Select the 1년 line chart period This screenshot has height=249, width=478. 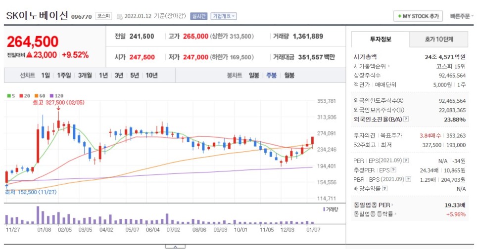[x=103, y=75]
